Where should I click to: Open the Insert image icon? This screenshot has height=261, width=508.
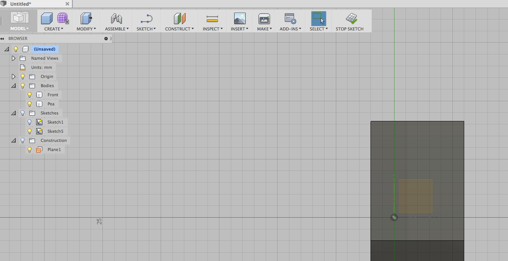click(x=239, y=18)
